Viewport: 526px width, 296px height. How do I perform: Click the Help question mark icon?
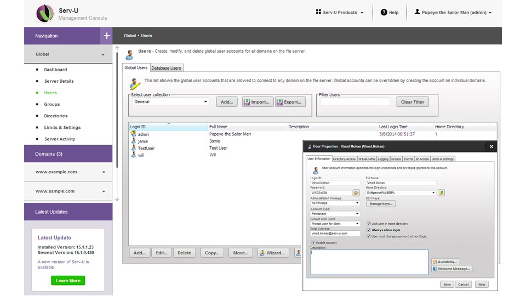click(x=384, y=13)
